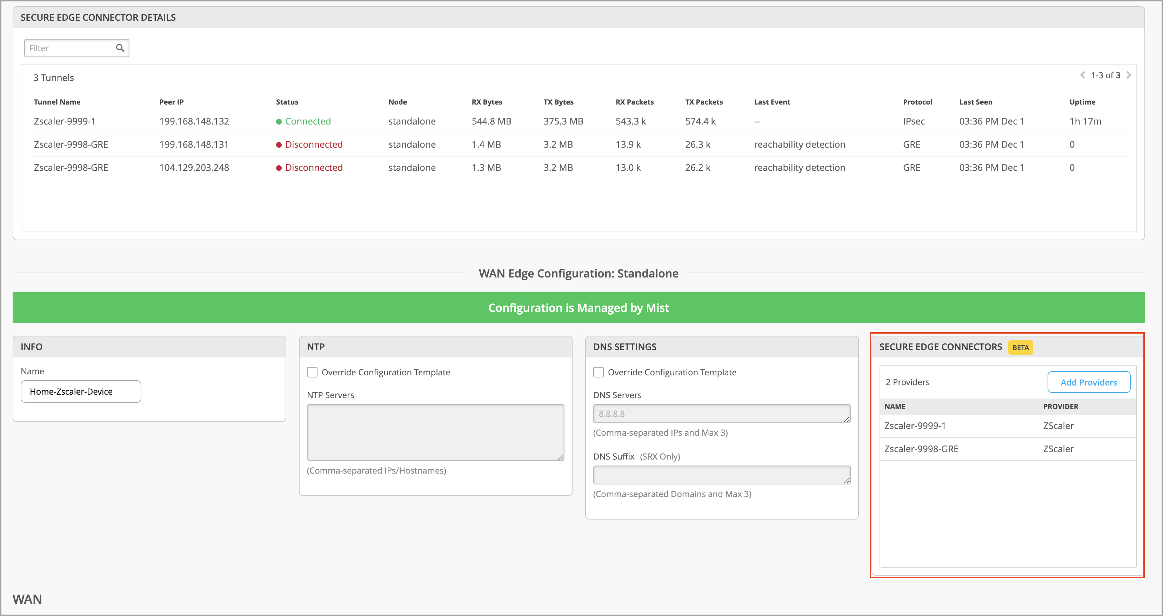The height and width of the screenshot is (616, 1163).
Task: Select the Zscaler-9999-1 tunnel row
Action: pos(65,121)
